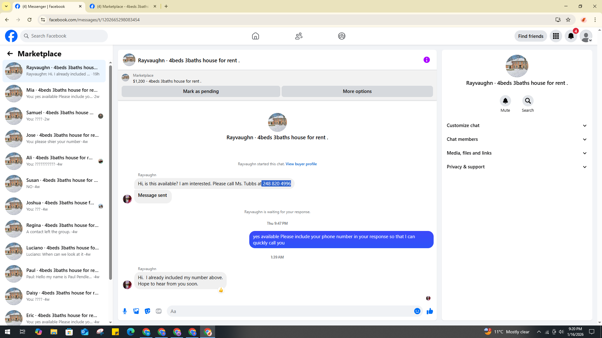Screen dimensions: 602x338
Task: Mute this conversation with bell icon
Action: [505, 101]
